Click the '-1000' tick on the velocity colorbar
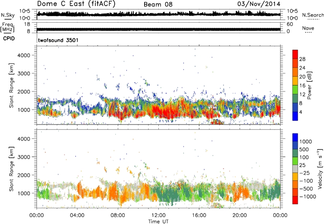The image size is (324, 224). [307, 197]
